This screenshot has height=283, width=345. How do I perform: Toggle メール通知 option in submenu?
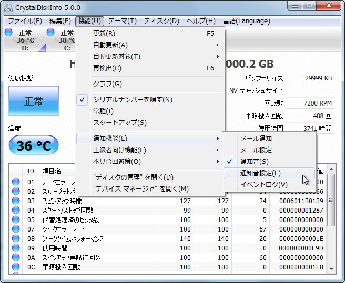pos(269,139)
